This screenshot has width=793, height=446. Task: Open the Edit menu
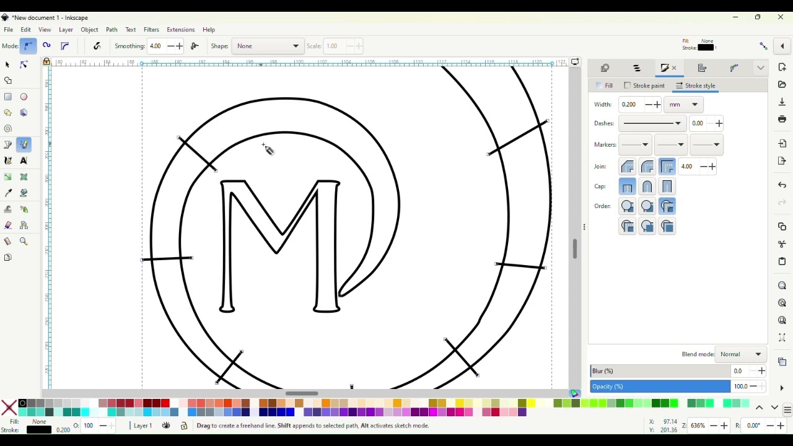pos(26,30)
